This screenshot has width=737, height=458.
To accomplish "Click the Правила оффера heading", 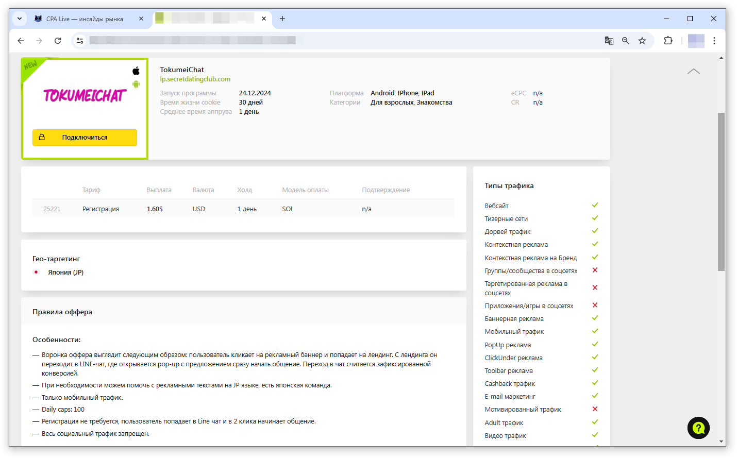I will pyautogui.click(x=62, y=312).
